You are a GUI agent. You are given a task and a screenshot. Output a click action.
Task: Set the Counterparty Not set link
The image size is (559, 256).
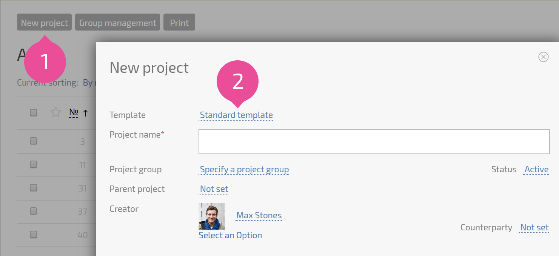(534, 227)
